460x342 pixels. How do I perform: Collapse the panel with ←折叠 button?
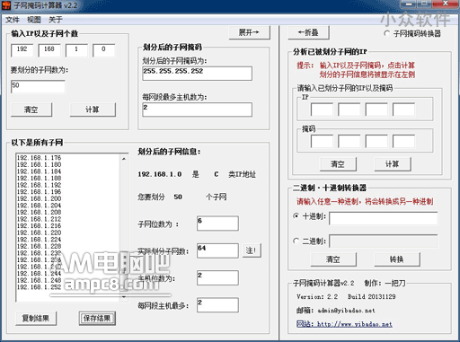tap(308, 32)
